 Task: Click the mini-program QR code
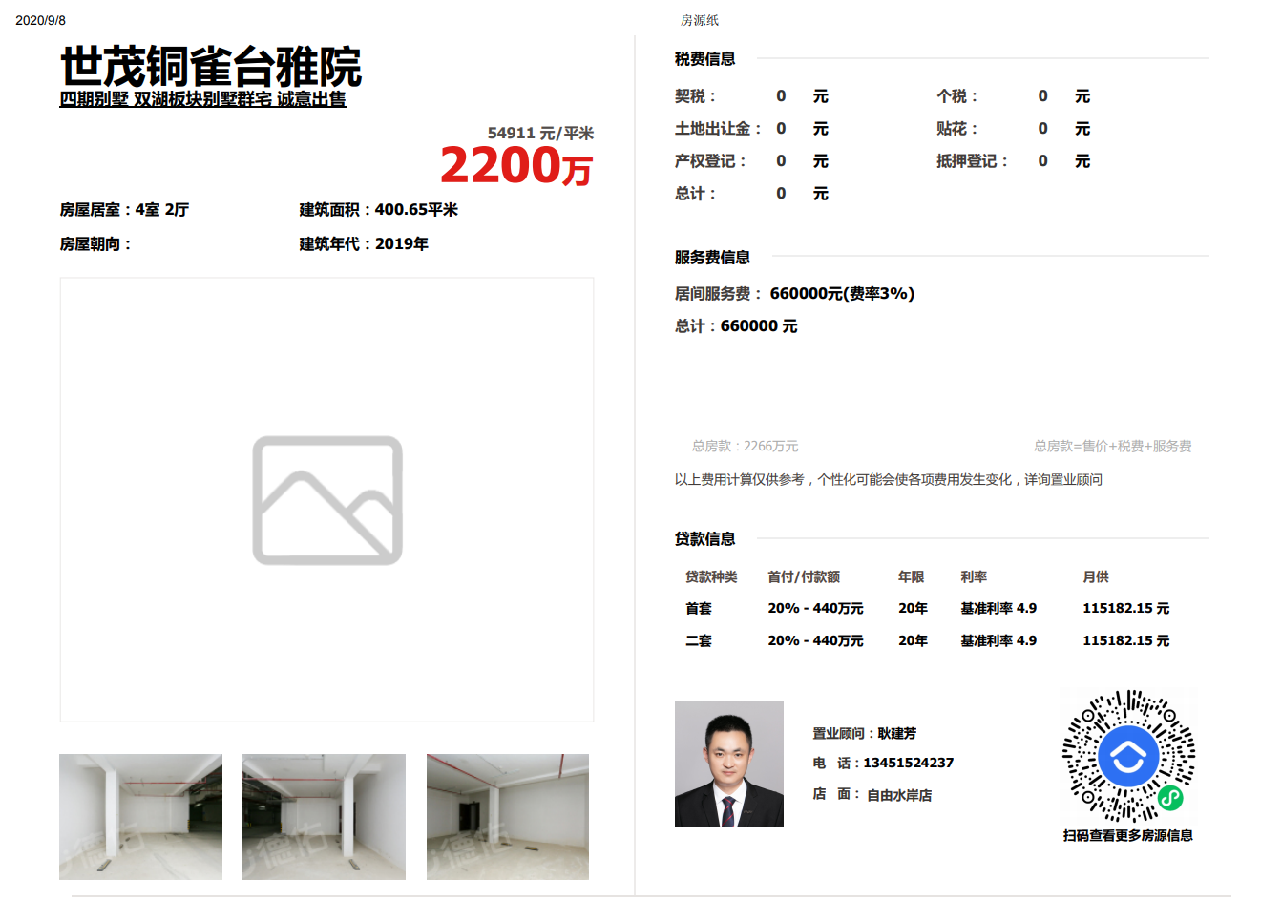[x=1128, y=756]
